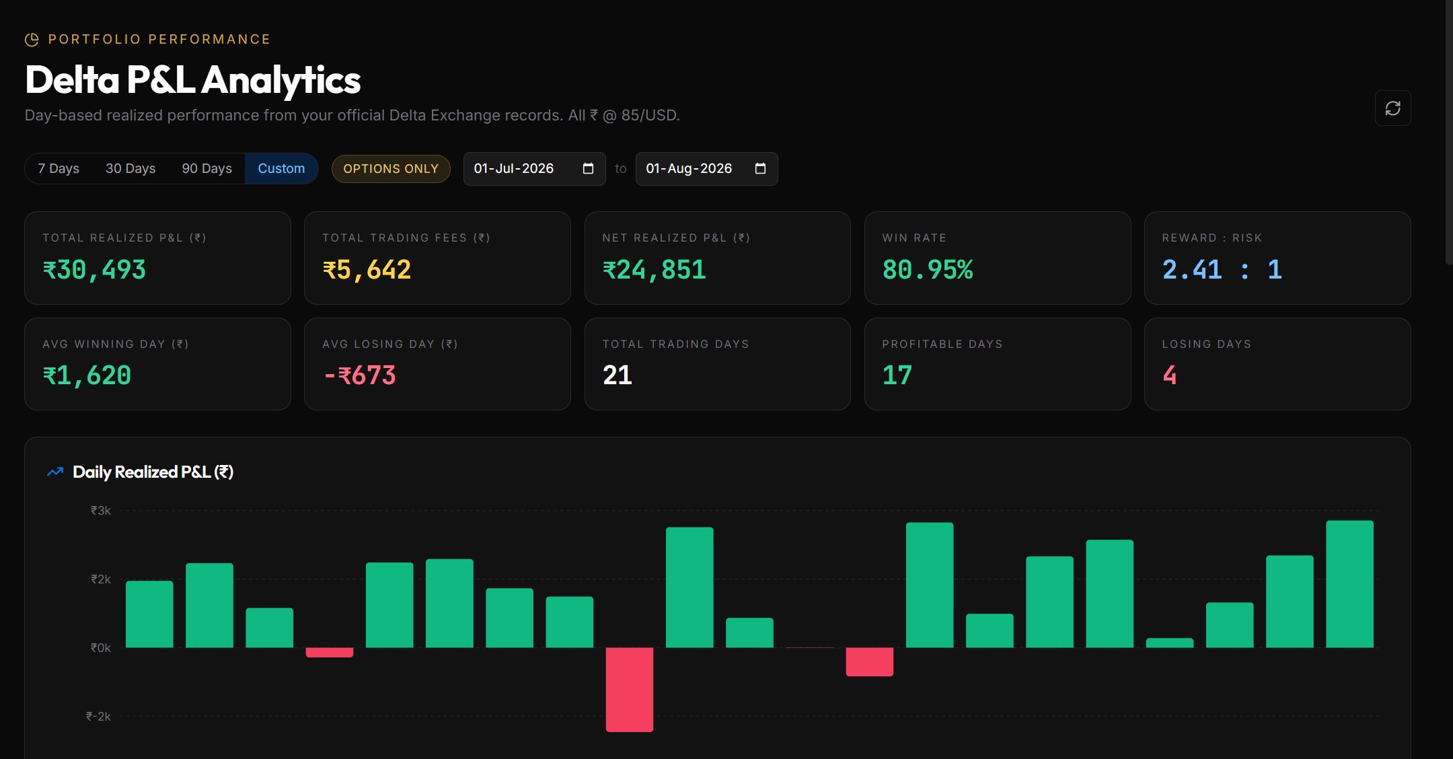The height and width of the screenshot is (759, 1453).
Task: Click the Total Trading Fees value ₹5,642
Action: (x=367, y=270)
